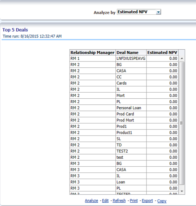Click the Relationship Manager column header

(x=93, y=53)
